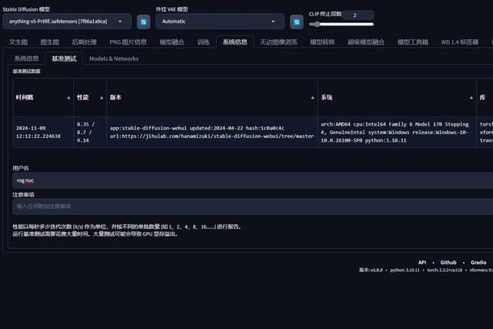Select the 无边图像浏览 tab

coord(278,42)
